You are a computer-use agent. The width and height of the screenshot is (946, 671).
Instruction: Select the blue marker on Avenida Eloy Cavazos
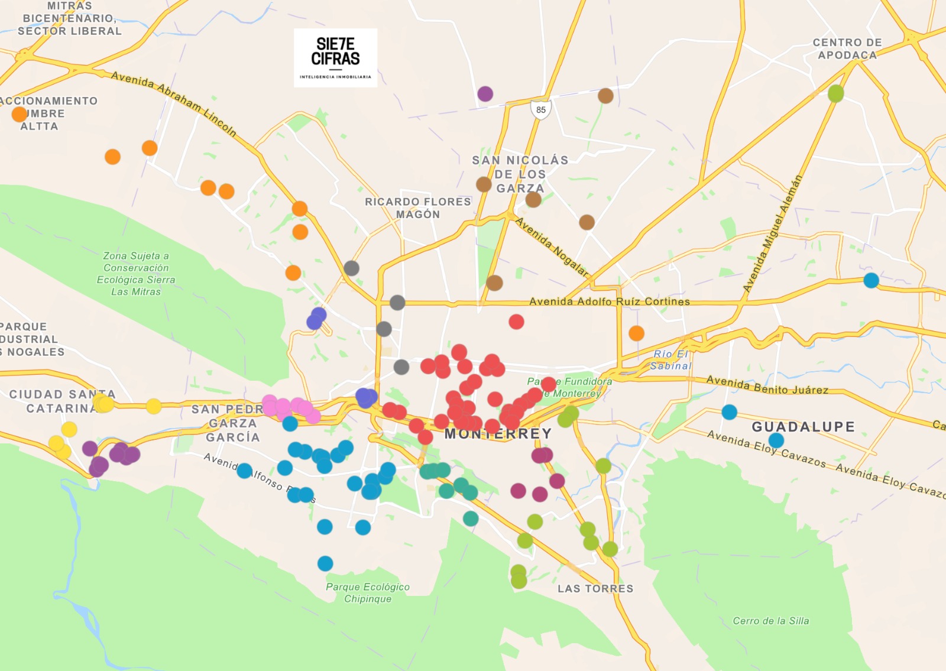point(776,440)
